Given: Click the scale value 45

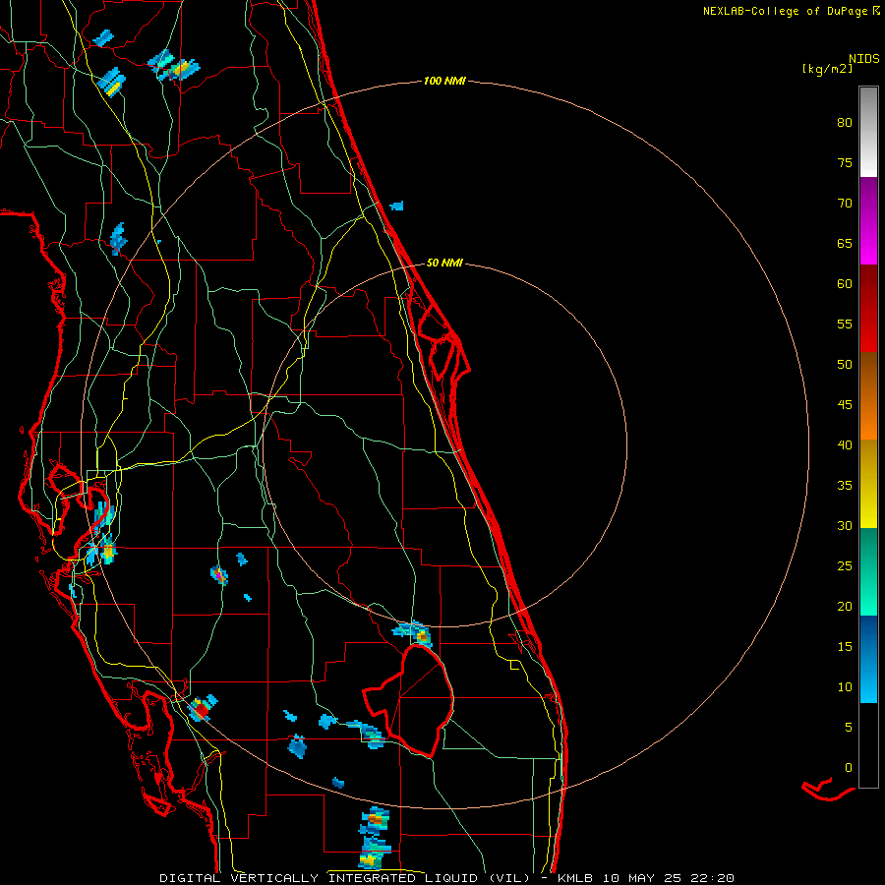Looking at the screenshot, I should coord(845,405).
